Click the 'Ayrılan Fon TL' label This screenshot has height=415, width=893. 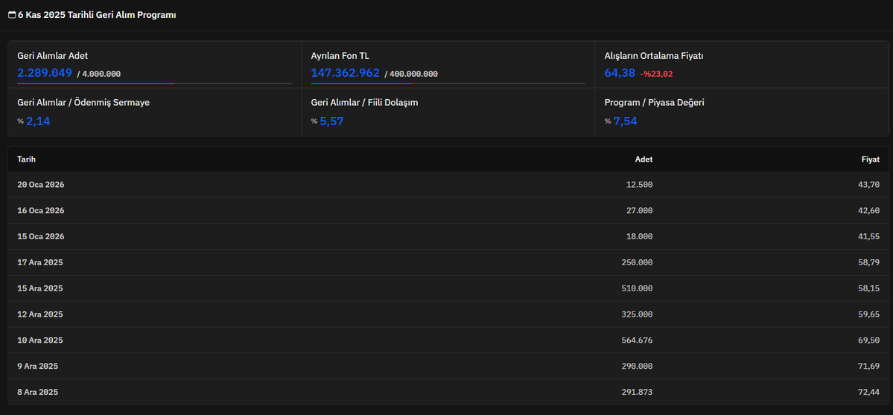tap(340, 56)
